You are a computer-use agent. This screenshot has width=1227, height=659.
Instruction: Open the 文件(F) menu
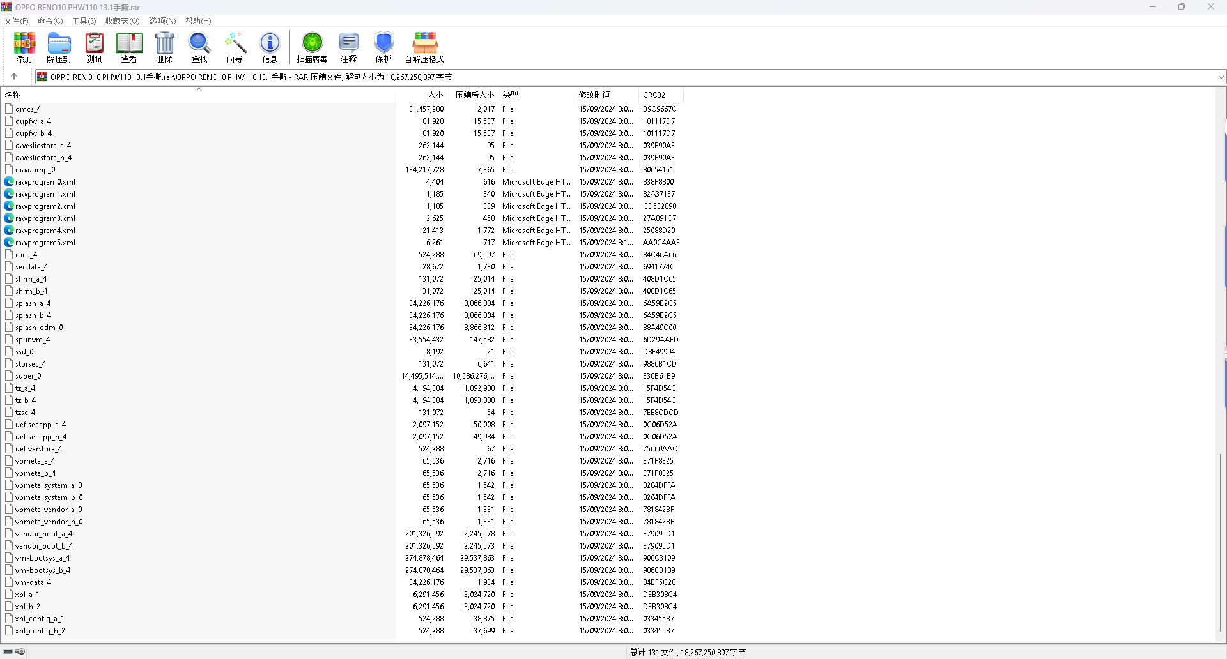click(x=16, y=21)
